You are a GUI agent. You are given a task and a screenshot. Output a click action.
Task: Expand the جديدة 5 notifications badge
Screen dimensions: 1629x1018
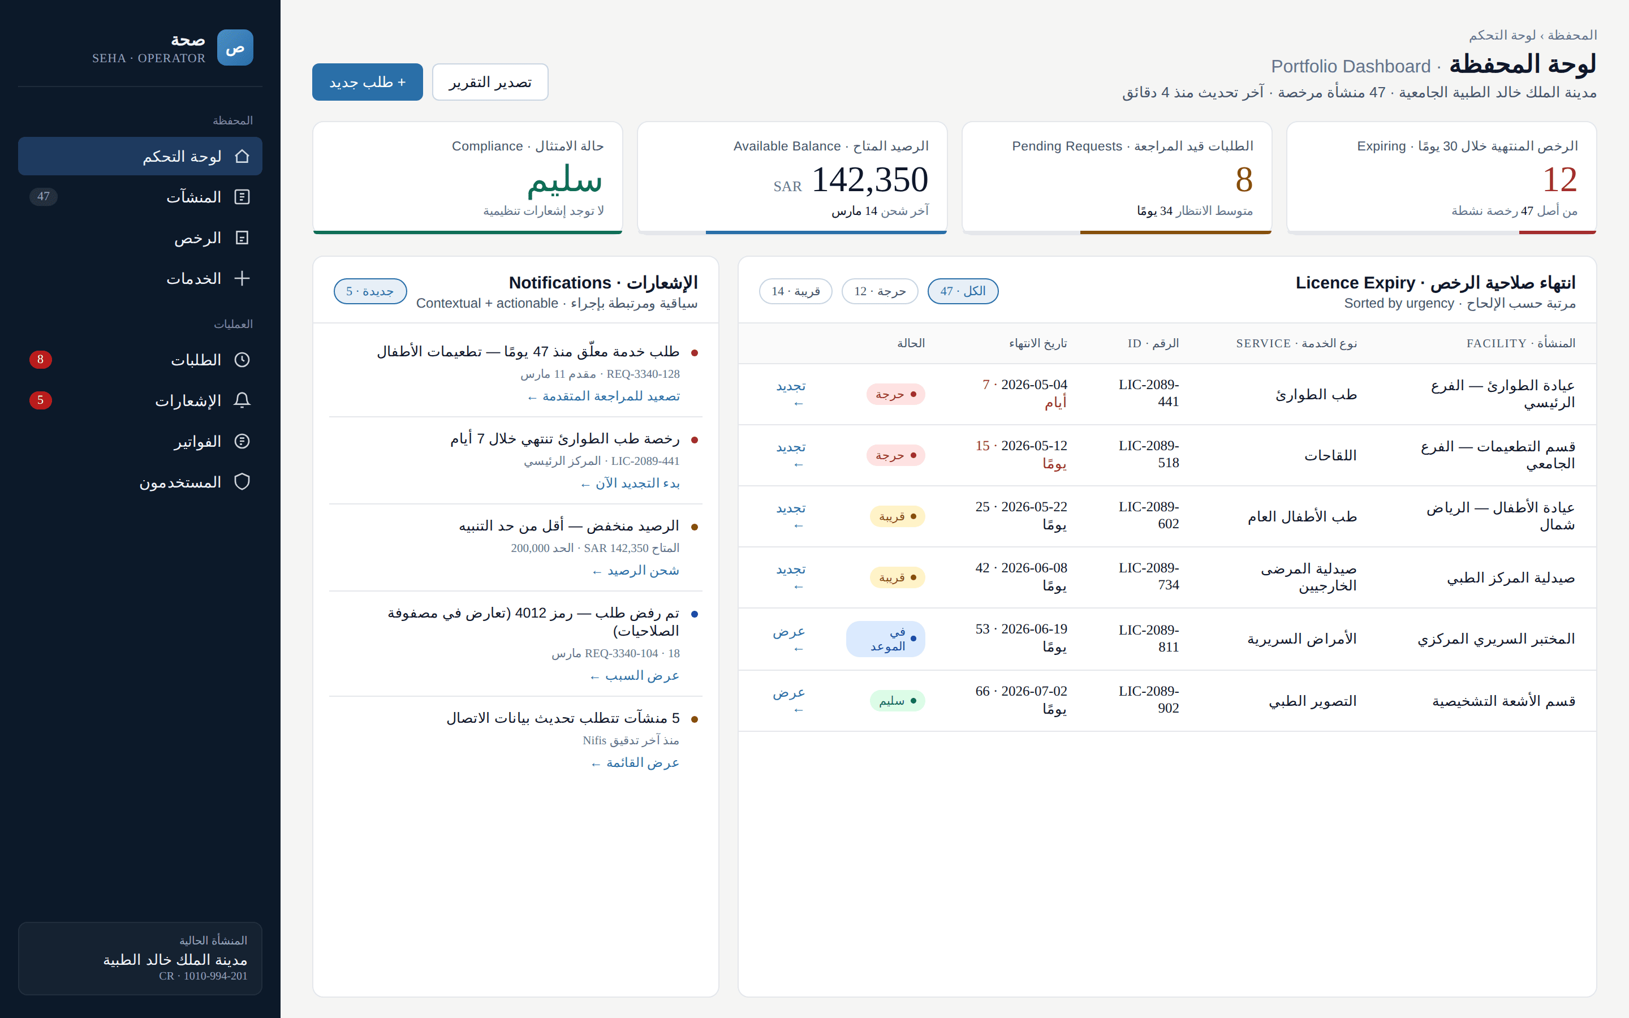tap(370, 291)
